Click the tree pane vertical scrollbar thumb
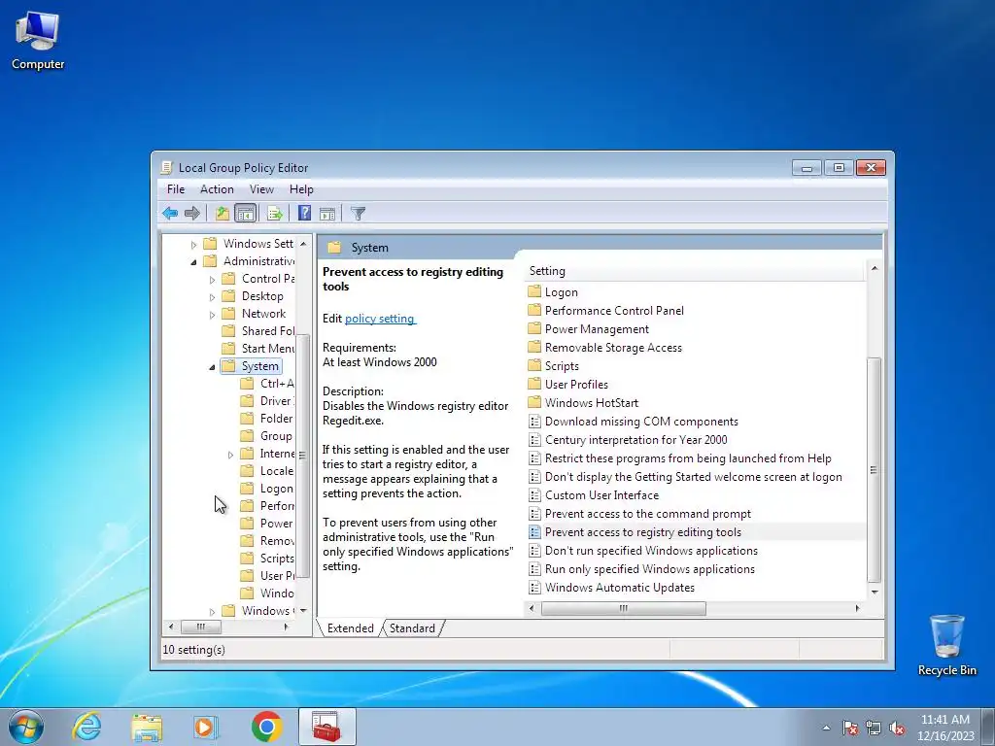 point(302,456)
